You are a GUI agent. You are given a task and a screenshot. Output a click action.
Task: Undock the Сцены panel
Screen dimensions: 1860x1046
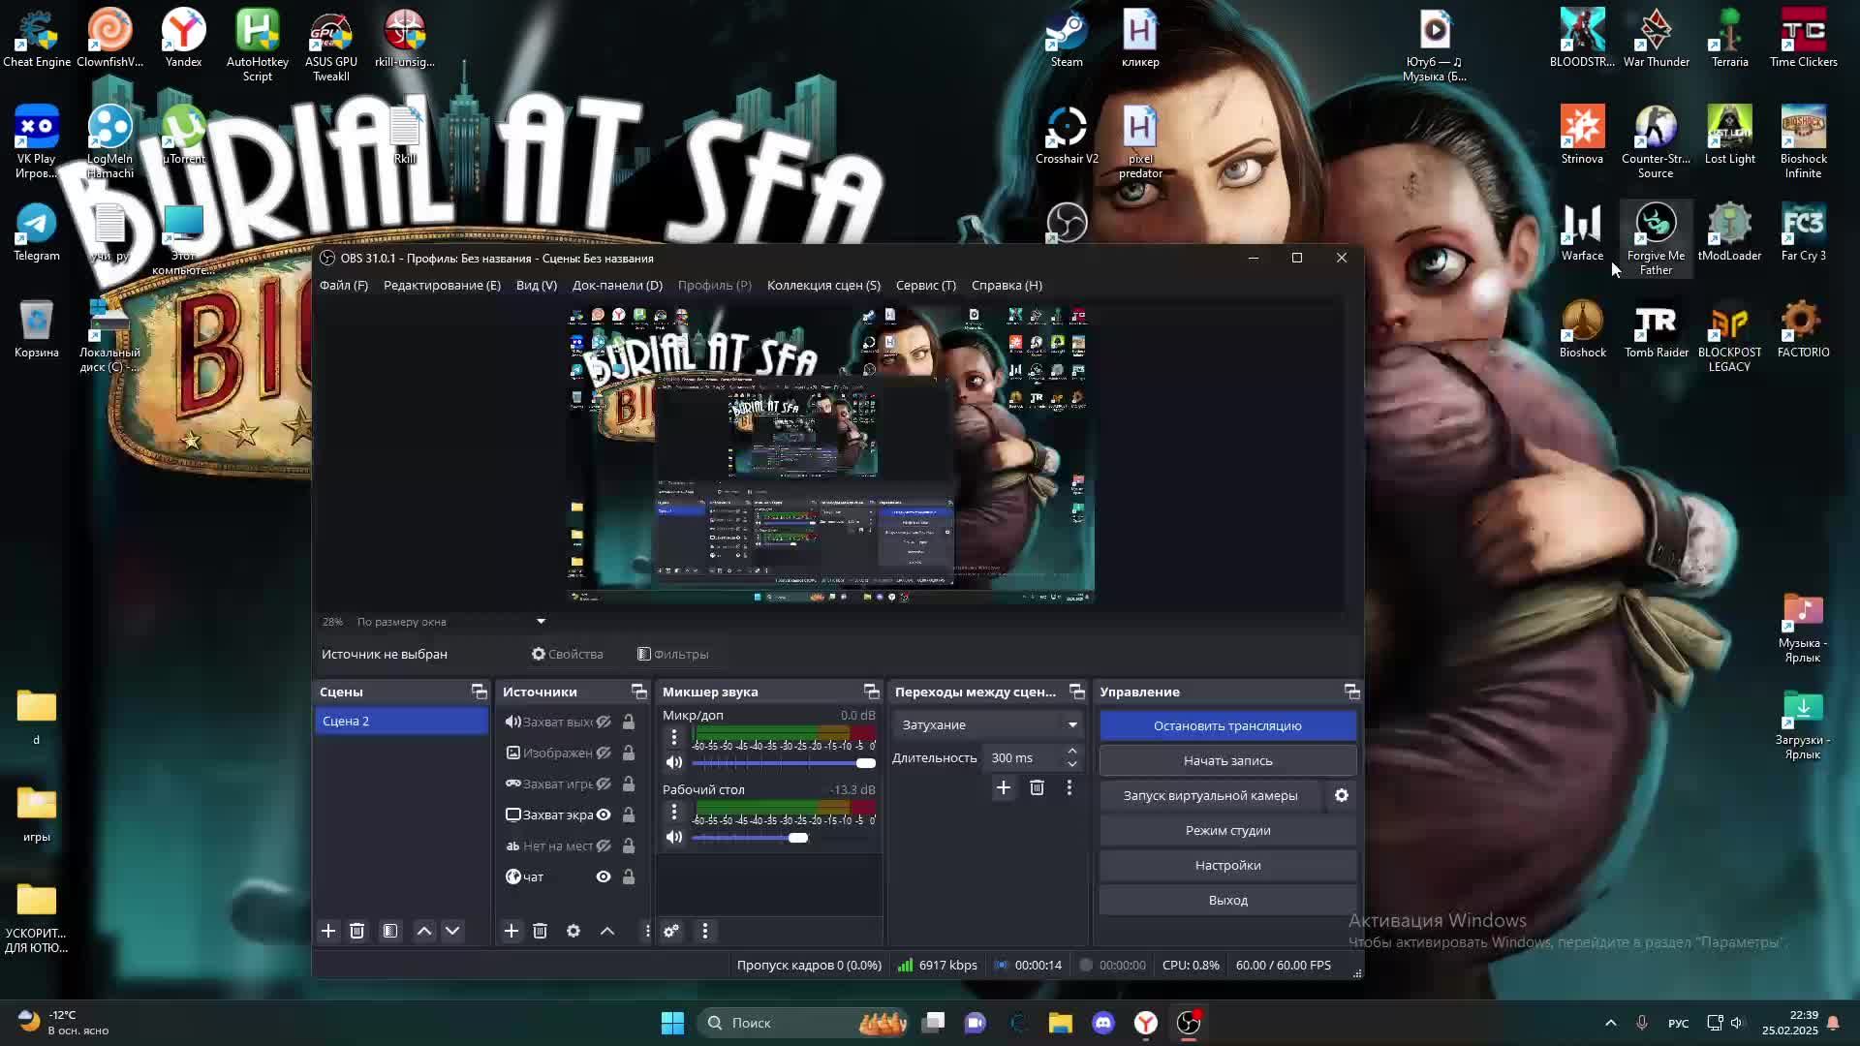point(479,692)
